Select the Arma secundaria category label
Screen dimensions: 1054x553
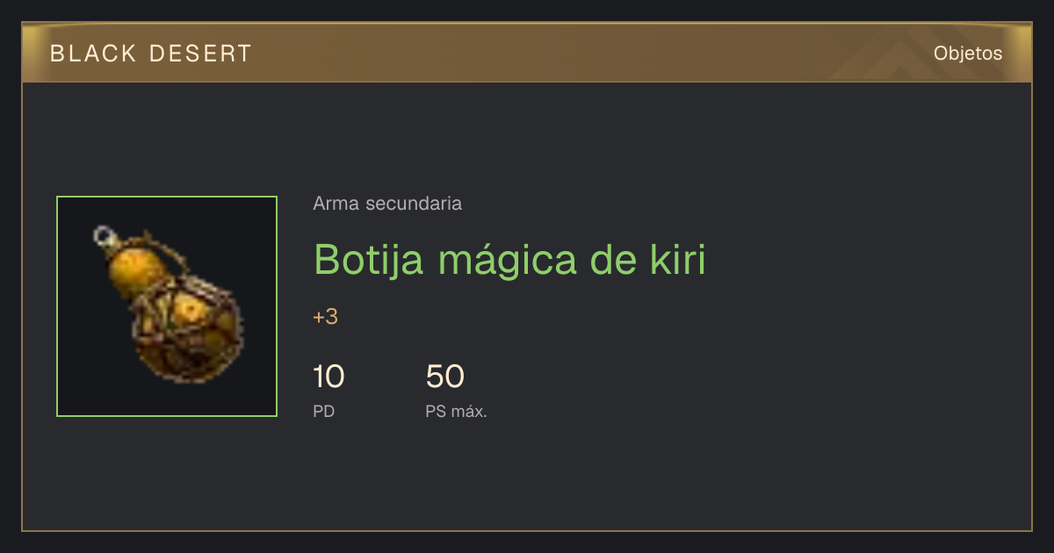click(387, 204)
